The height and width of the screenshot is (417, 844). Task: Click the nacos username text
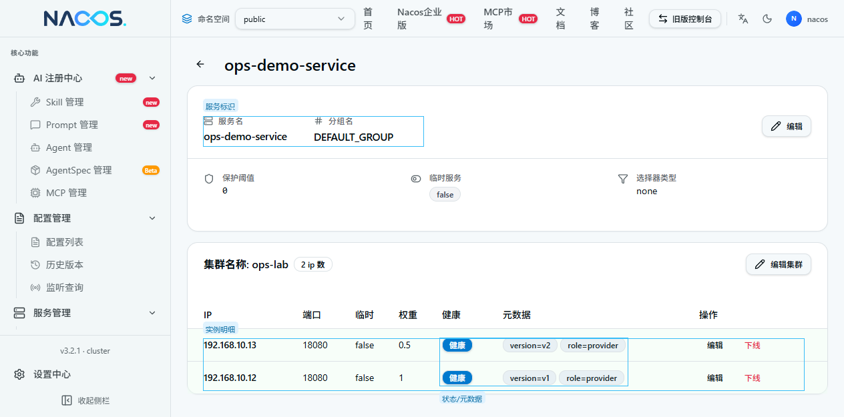point(817,19)
